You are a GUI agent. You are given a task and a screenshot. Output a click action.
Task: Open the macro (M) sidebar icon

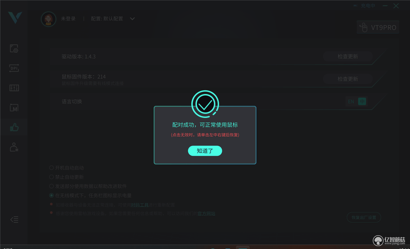tap(14, 108)
